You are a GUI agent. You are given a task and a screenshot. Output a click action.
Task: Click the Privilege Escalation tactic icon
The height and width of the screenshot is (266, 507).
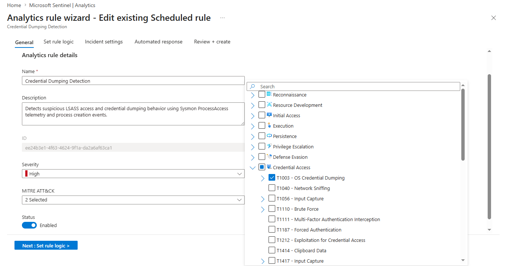(269, 146)
